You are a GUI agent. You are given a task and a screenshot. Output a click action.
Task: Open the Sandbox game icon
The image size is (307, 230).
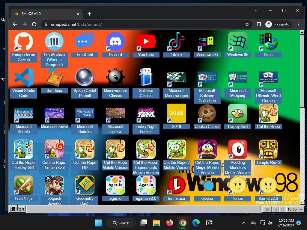click(54, 77)
